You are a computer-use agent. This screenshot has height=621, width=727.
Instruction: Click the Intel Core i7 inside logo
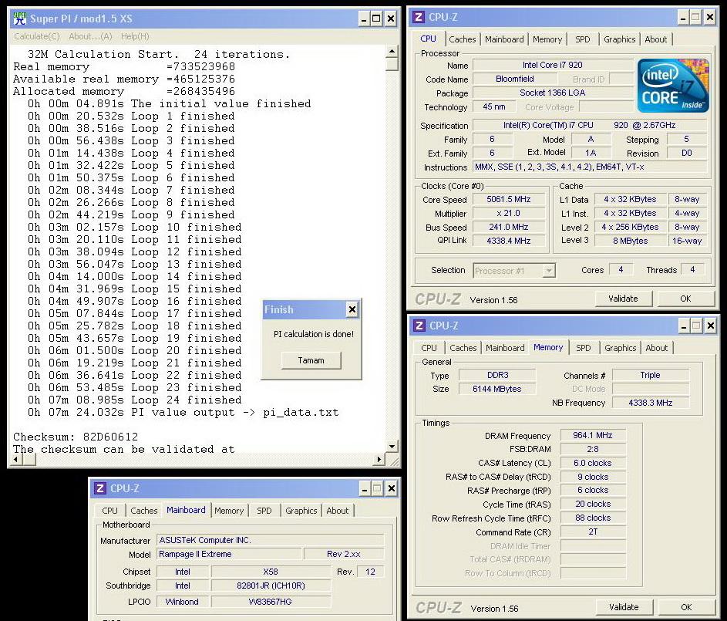673,86
